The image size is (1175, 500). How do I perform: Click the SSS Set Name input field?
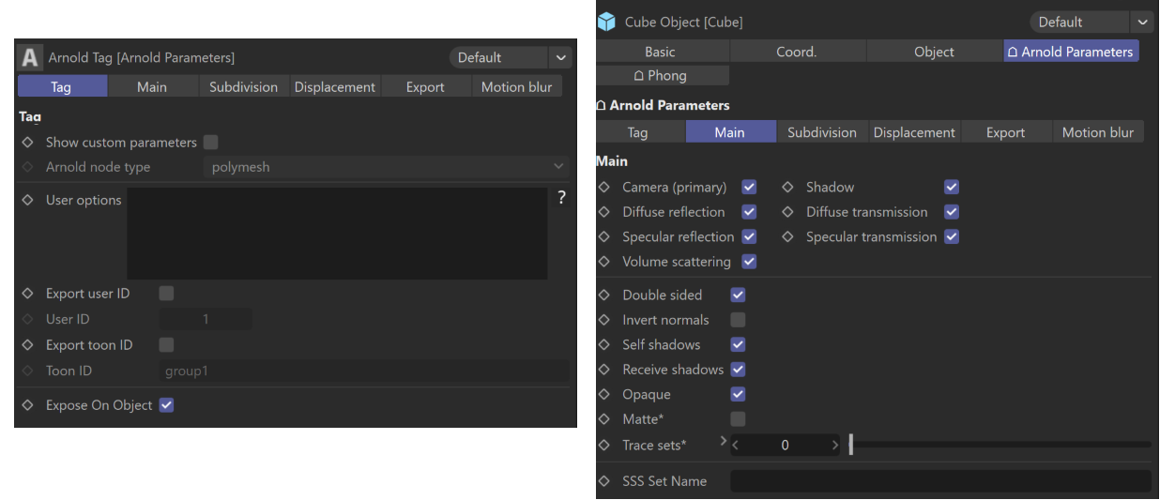pyautogui.click(x=939, y=481)
